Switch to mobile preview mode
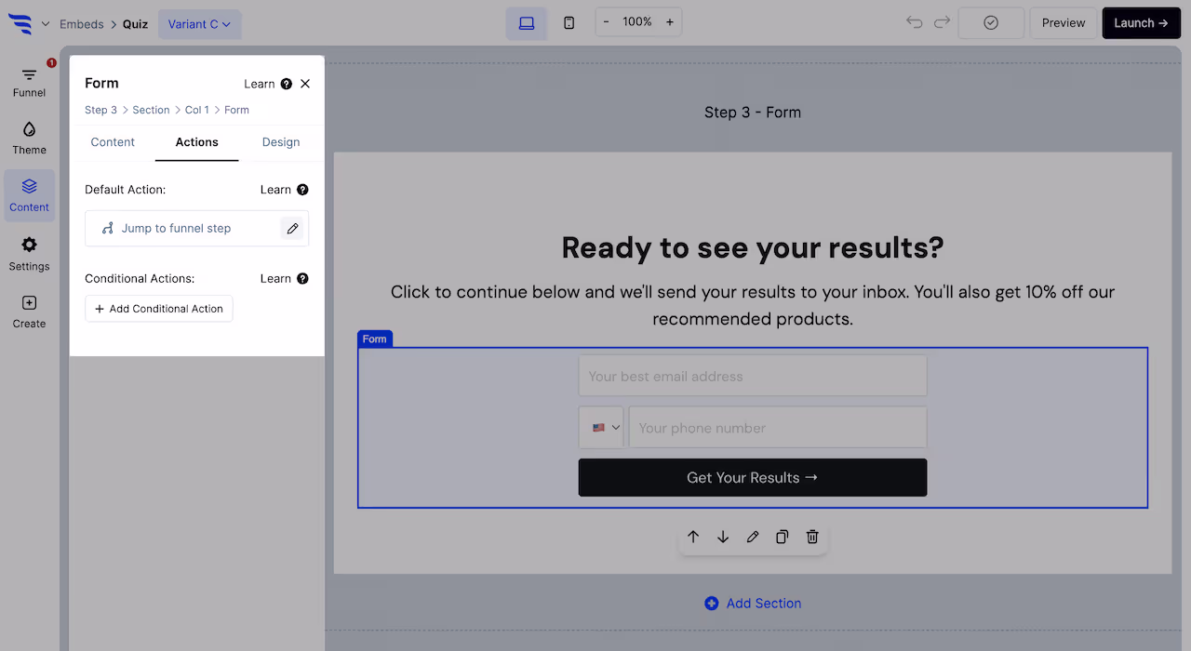 pyautogui.click(x=569, y=23)
